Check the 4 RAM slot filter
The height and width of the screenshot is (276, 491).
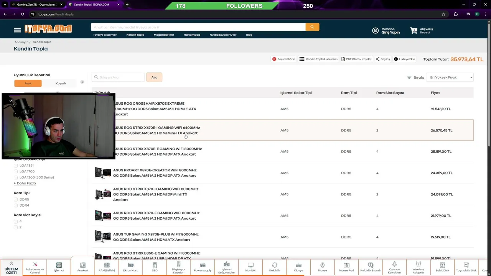point(16,221)
